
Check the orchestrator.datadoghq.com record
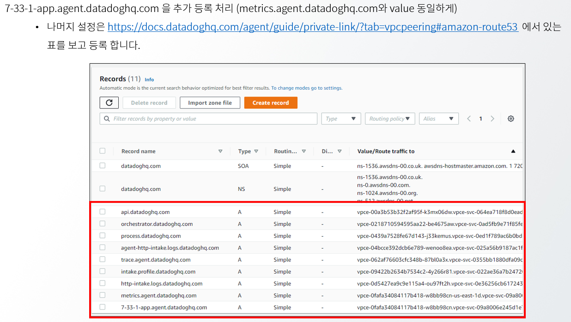click(x=103, y=224)
